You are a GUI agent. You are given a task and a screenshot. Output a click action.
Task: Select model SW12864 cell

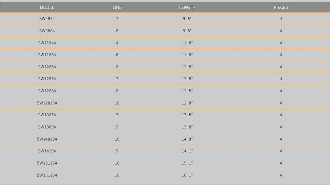pos(47,67)
